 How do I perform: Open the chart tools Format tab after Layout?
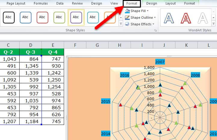(189, 3)
